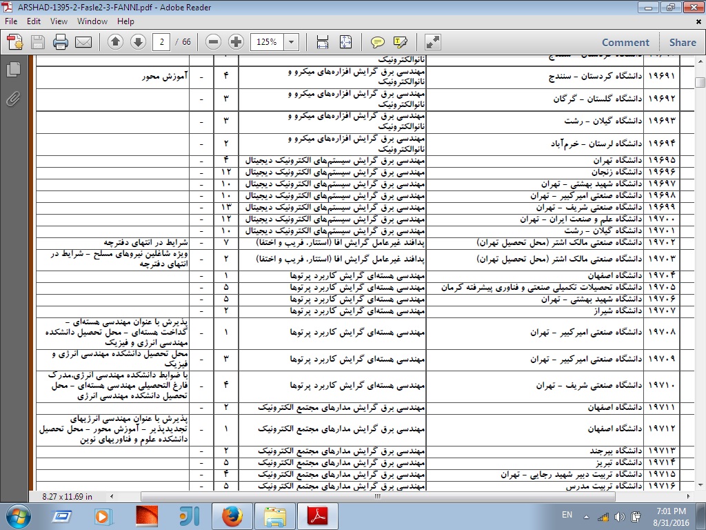
Task: Minimize the Adobe Reader window
Action: click(x=648, y=8)
